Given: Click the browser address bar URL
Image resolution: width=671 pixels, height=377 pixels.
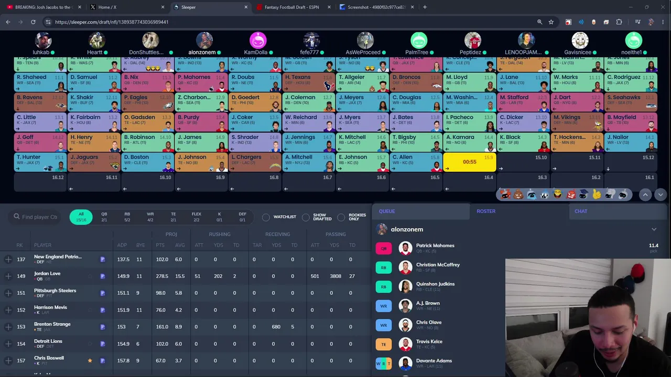Looking at the screenshot, I should click(x=112, y=22).
